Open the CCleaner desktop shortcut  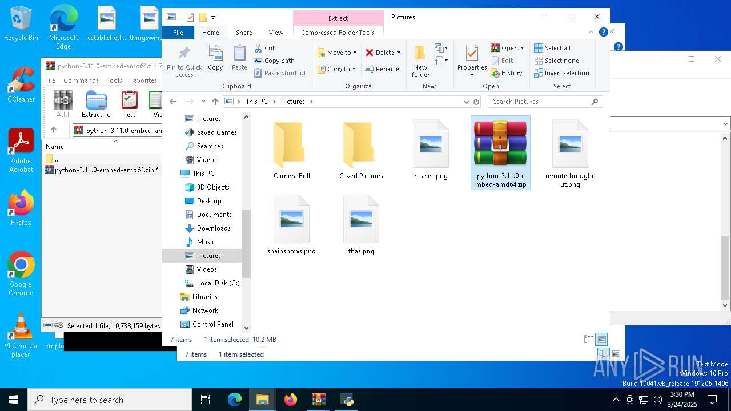pyautogui.click(x=21, y=86)
